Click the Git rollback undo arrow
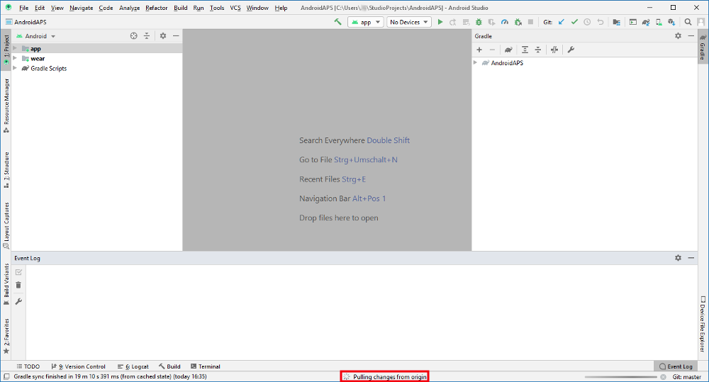This screenshot has height=382, width=709. click(x=600, y=22)
